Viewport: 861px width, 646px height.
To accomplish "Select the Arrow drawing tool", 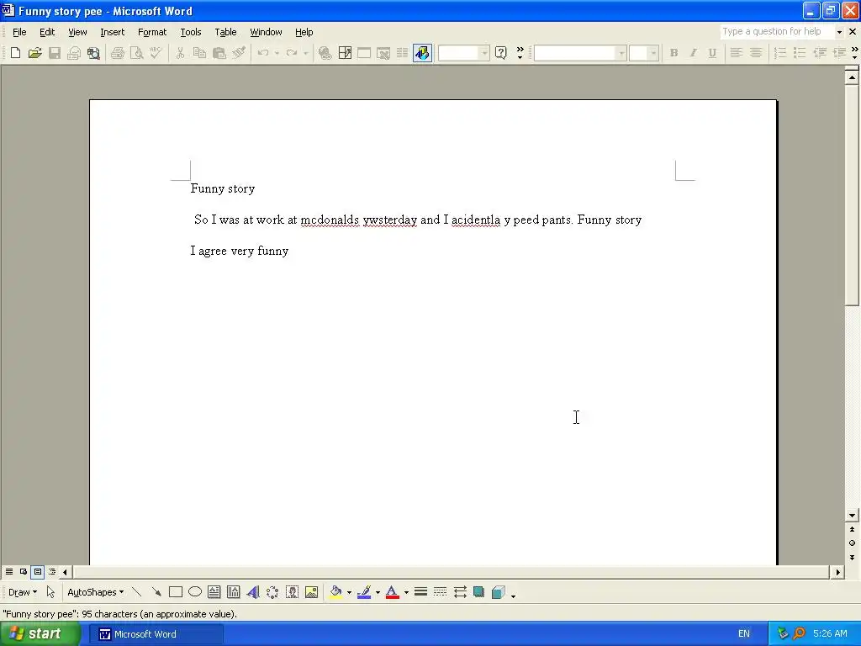I will (x=156, y=591).
